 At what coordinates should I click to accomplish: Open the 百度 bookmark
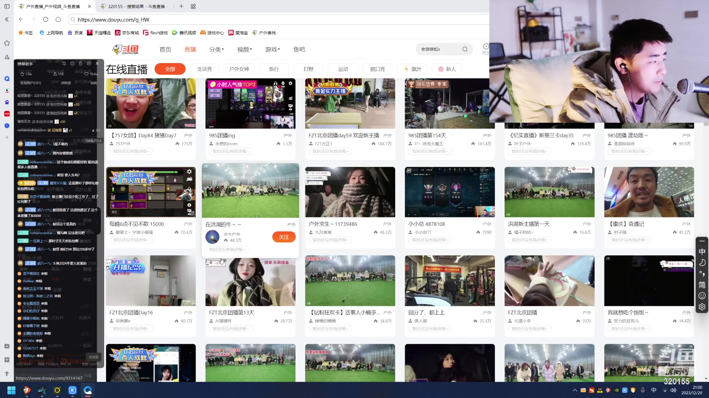75,33
